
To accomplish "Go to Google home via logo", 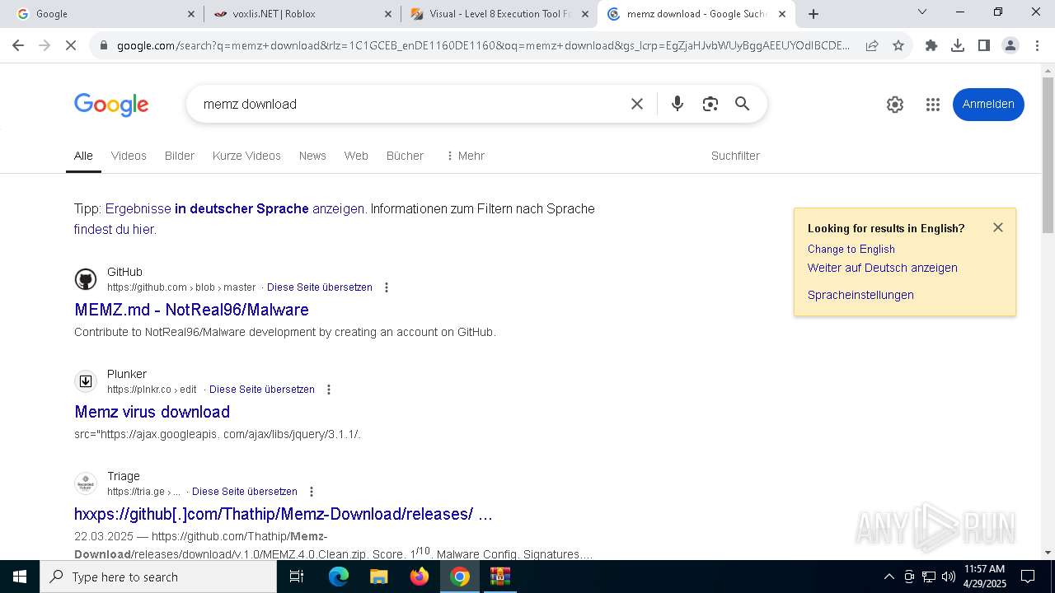I will tap(111, 105).
